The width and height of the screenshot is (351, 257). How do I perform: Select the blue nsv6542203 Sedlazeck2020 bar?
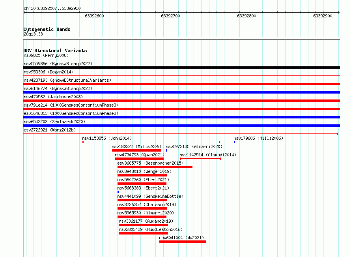(181, 126)
